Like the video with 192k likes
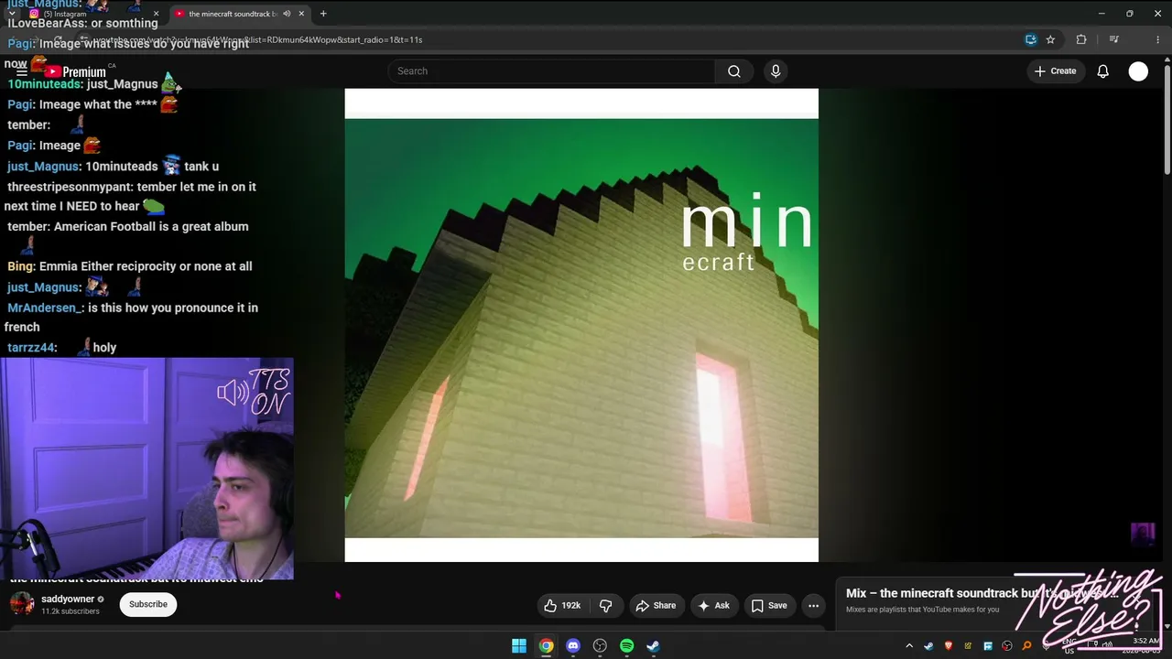Screen dimensions: 1172x659 562,605
